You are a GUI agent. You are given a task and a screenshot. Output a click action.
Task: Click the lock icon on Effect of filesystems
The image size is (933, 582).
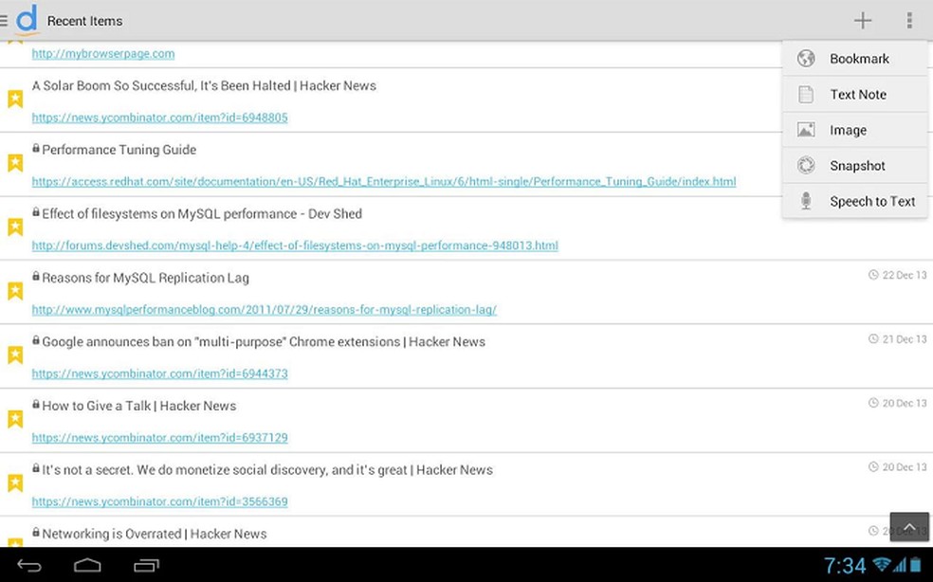click(36, 212)
